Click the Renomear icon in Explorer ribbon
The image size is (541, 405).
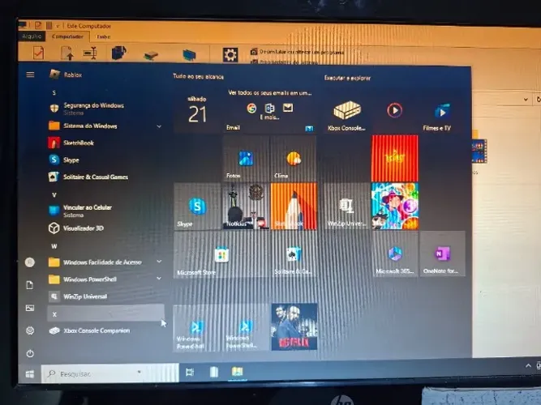(x=90, y=53)
